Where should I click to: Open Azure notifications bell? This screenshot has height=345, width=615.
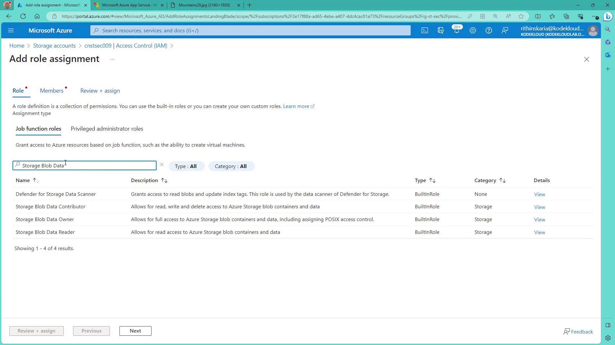(456, 30)
